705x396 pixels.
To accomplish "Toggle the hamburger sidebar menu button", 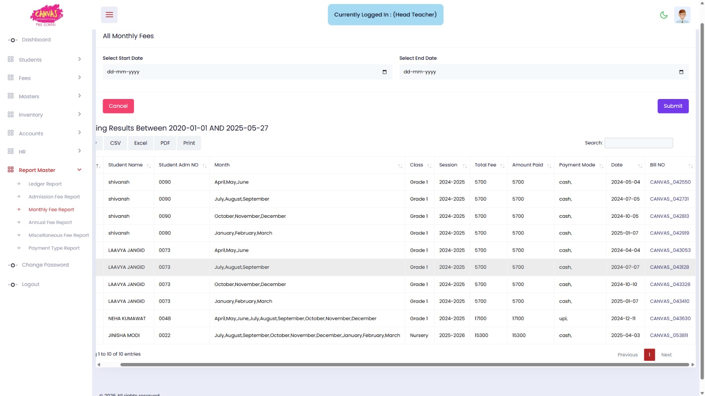I will (109, 15).
